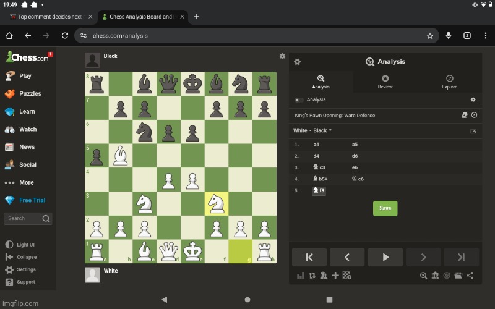The image size is (495, 309).
Task: Play through the moves
Action: pyautogui.click(x=385, y=257)
